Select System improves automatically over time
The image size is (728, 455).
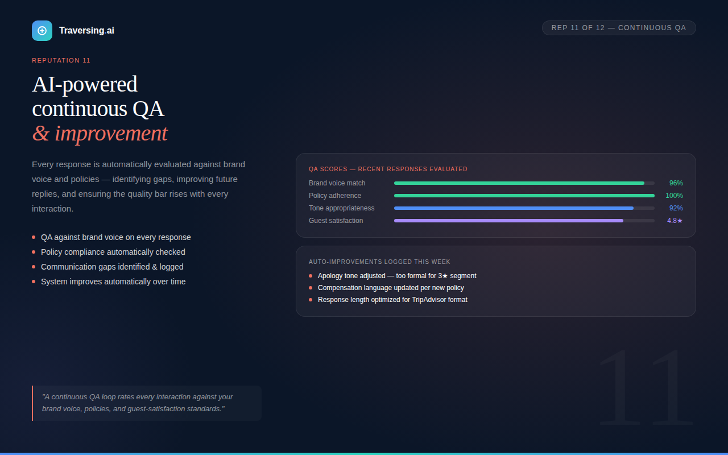pos(113,282)
